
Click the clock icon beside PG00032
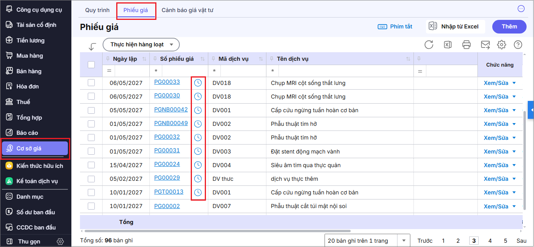198,138
